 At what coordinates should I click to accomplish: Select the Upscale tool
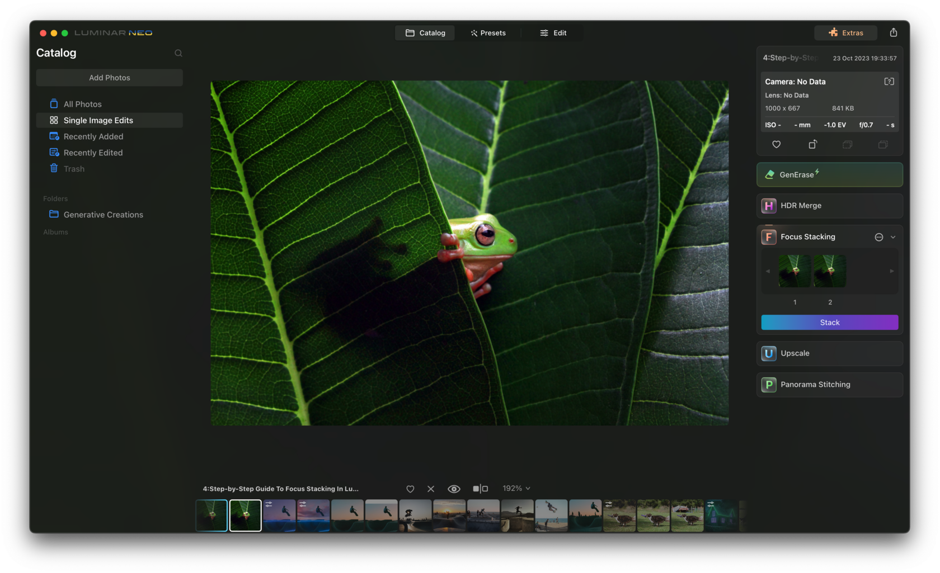click(829, 353)
